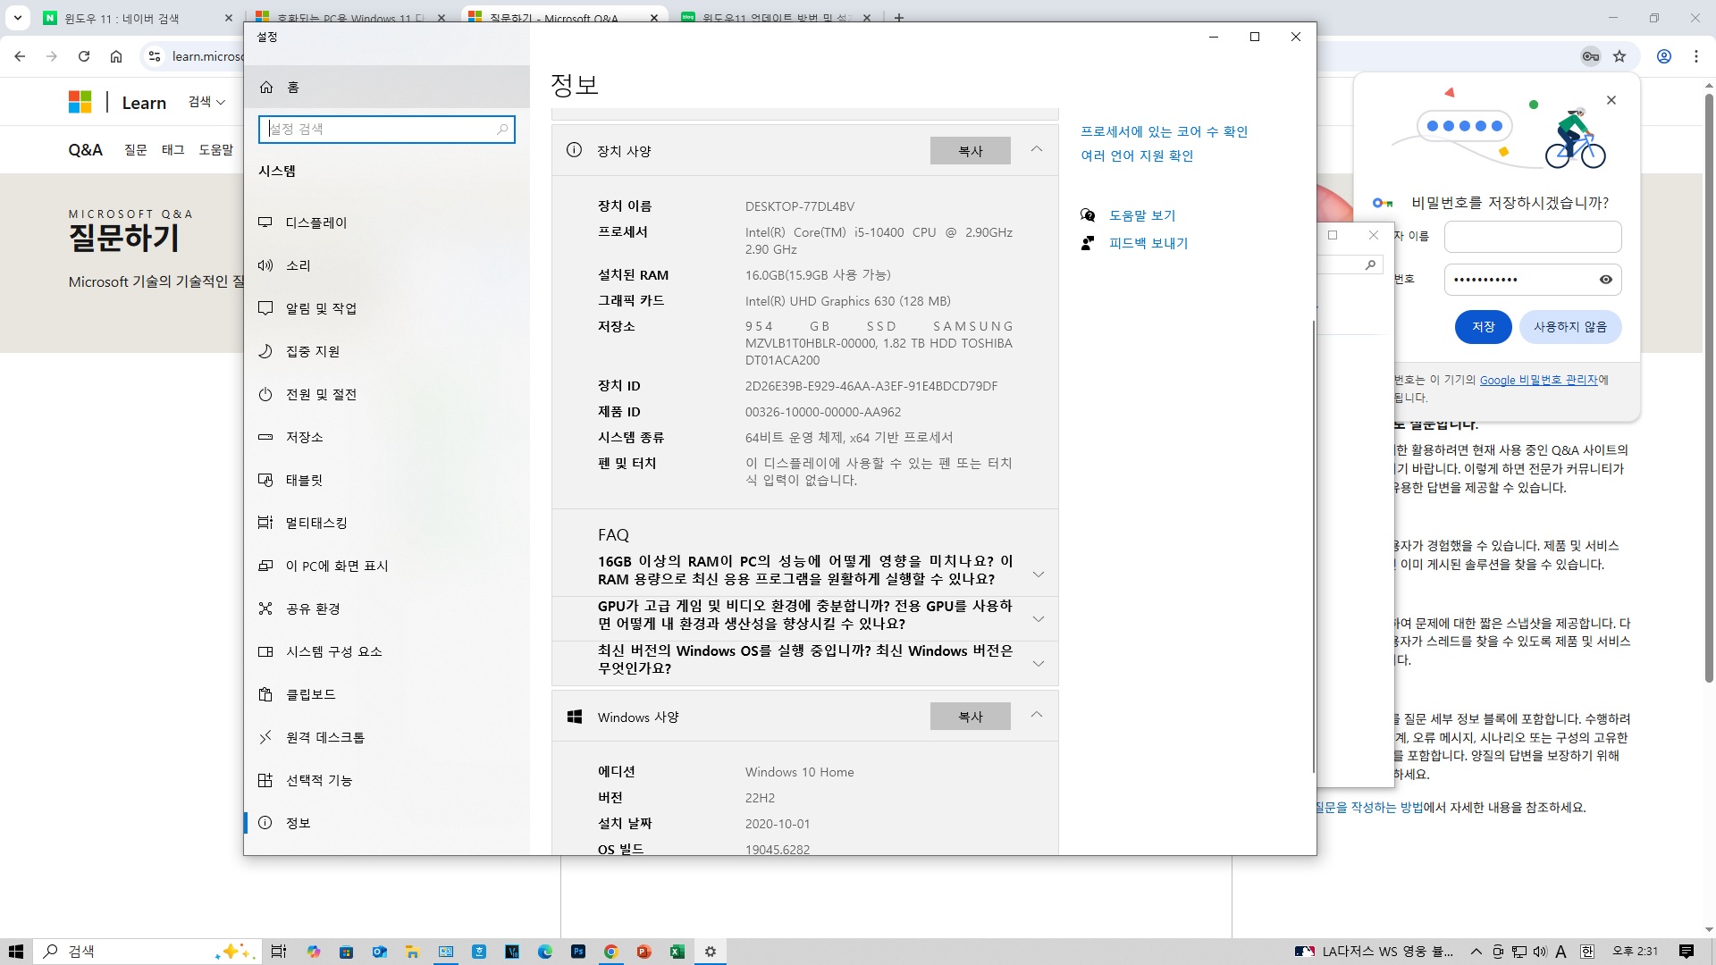Collapse the 장치 사양 section
The image size is (1716, 965).
coord(1037,150)
